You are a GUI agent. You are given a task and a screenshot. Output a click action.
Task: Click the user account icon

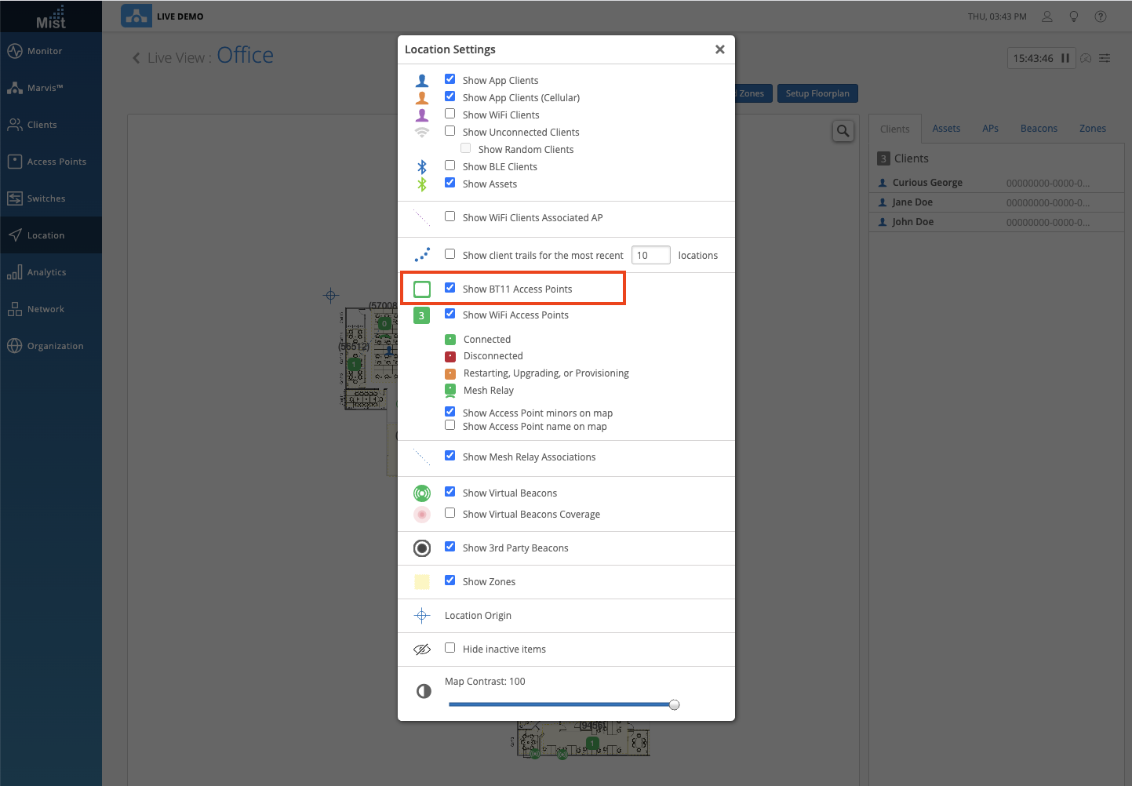pos(1046,16)
